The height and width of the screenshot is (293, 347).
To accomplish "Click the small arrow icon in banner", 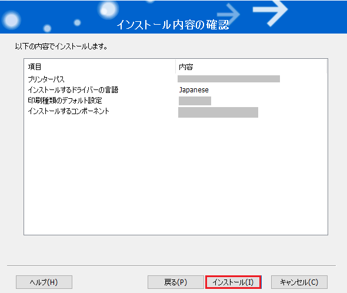I will click(x=229, y=14).
